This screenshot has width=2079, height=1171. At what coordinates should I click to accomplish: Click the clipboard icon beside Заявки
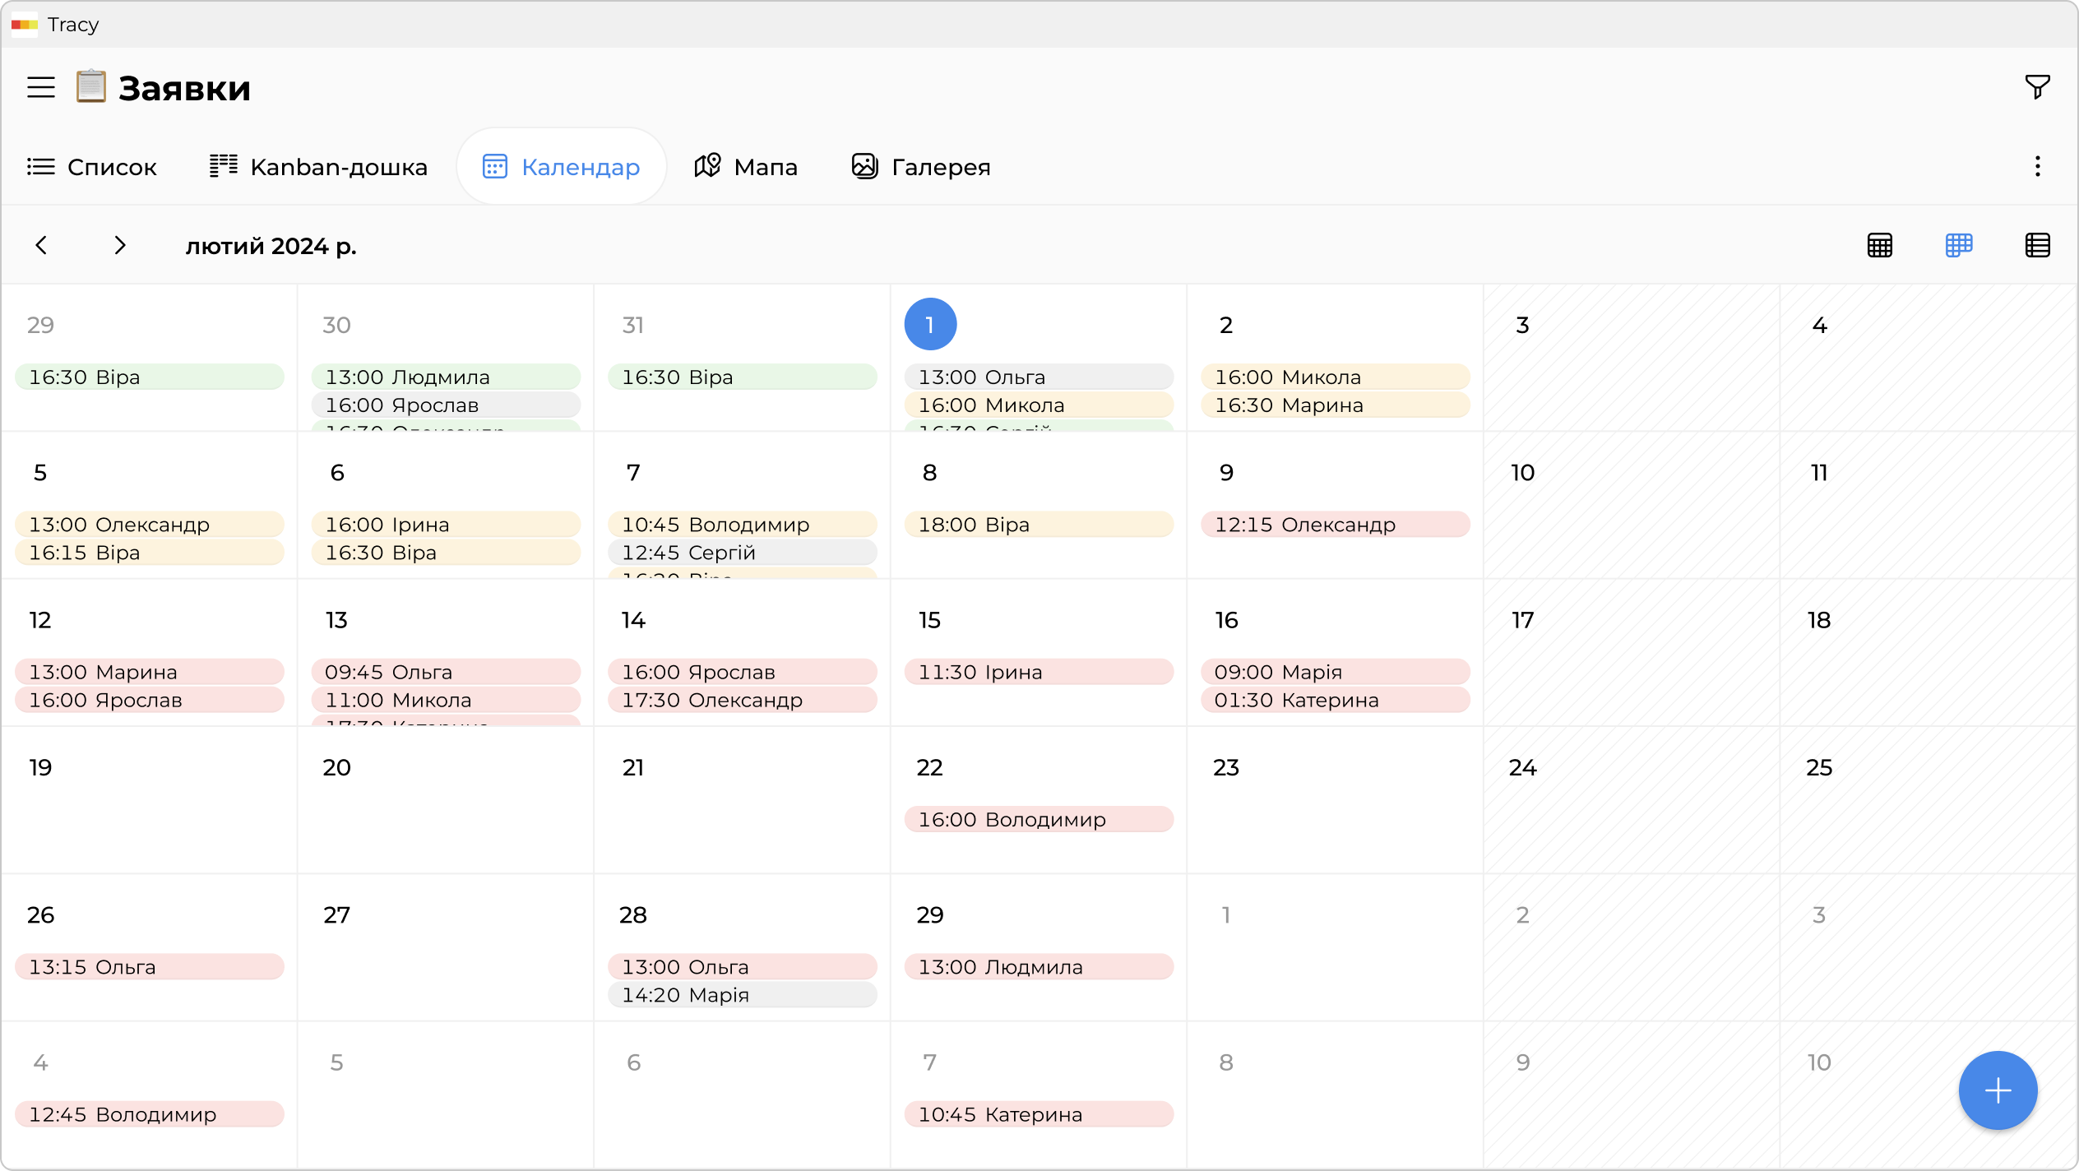91,87
